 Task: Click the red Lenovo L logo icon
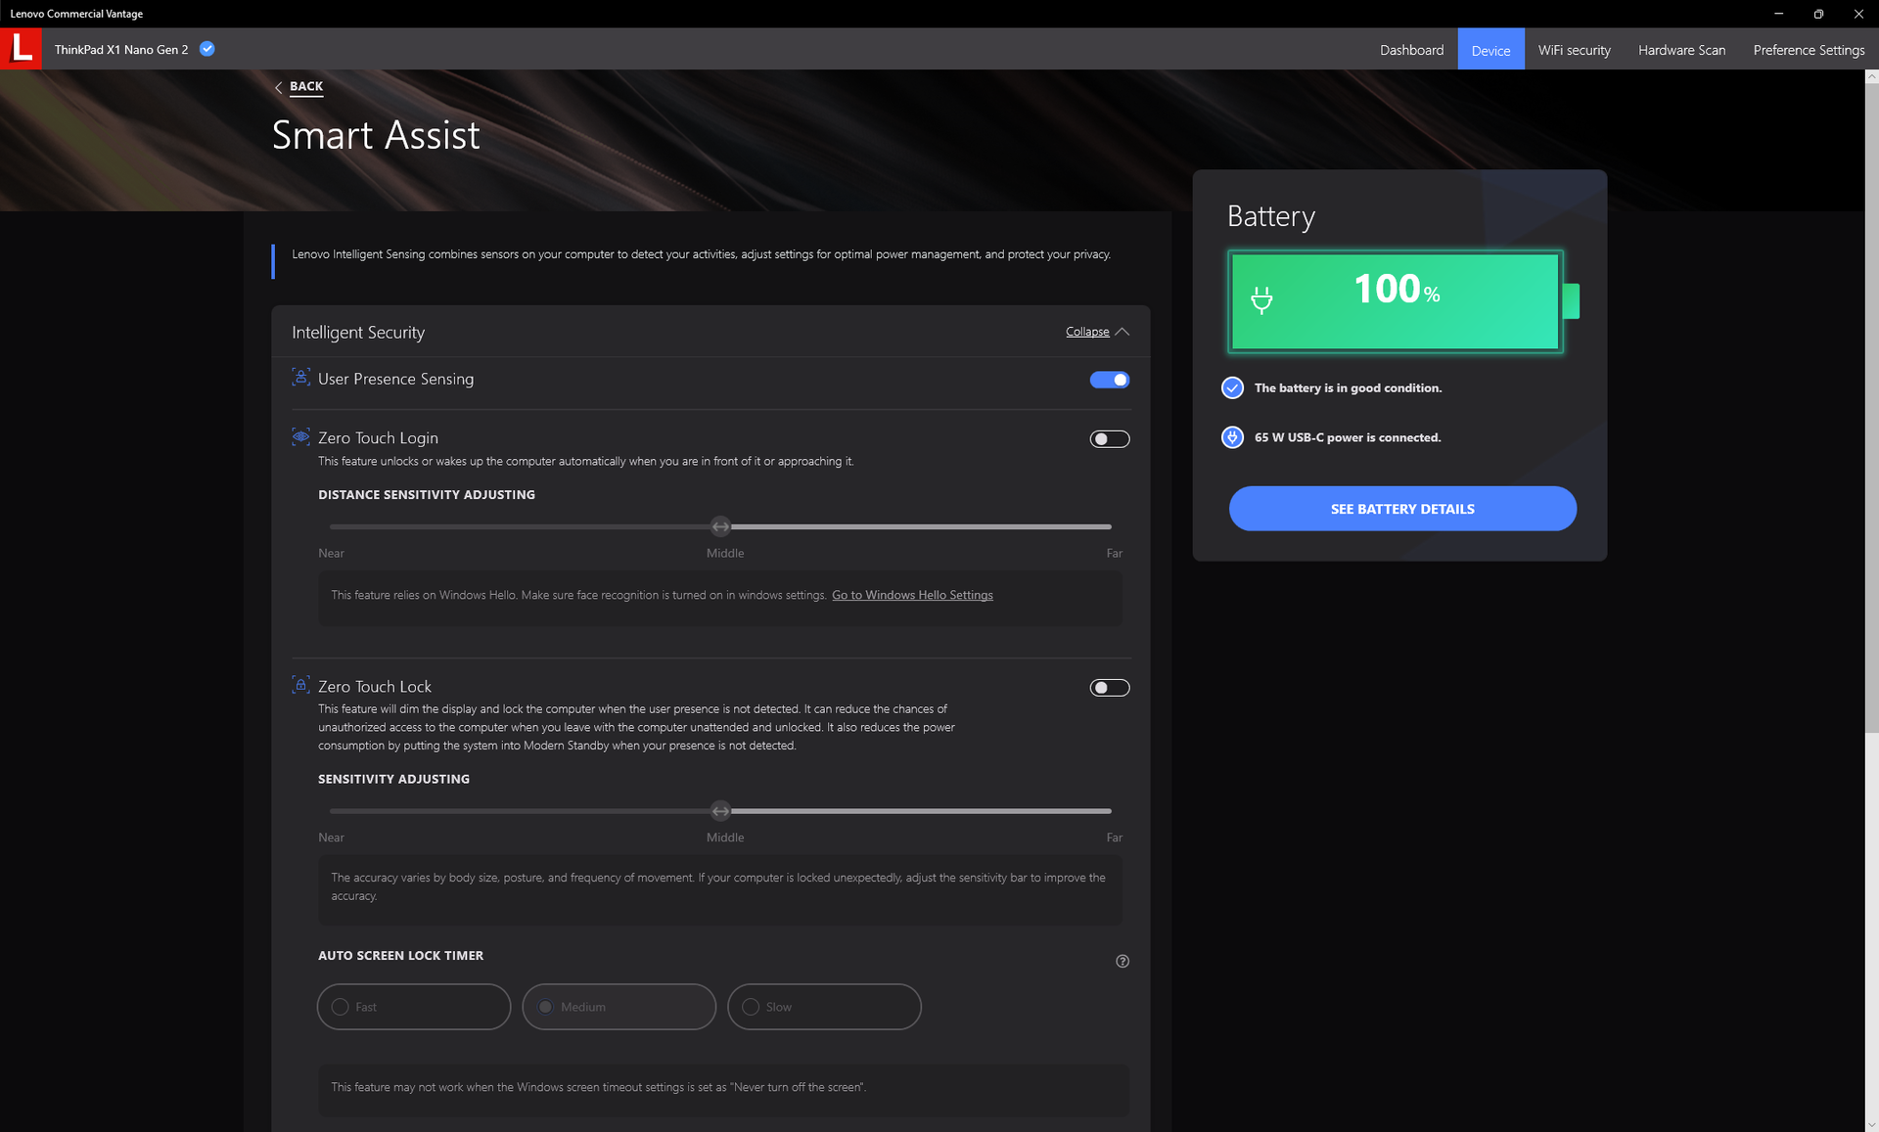pos(21,48)
